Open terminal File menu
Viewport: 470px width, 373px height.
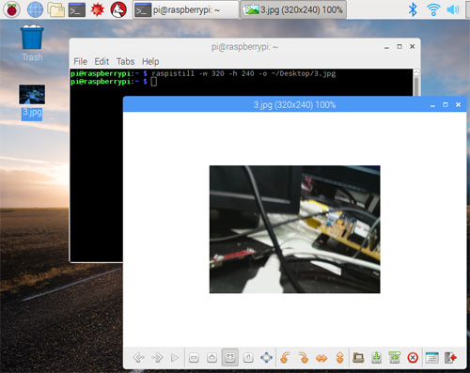coord(81,61)
